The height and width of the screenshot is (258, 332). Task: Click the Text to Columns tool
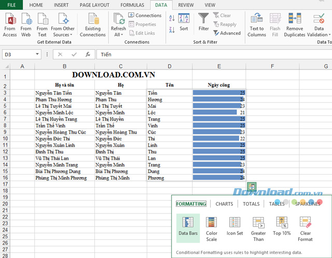(257, 24)
